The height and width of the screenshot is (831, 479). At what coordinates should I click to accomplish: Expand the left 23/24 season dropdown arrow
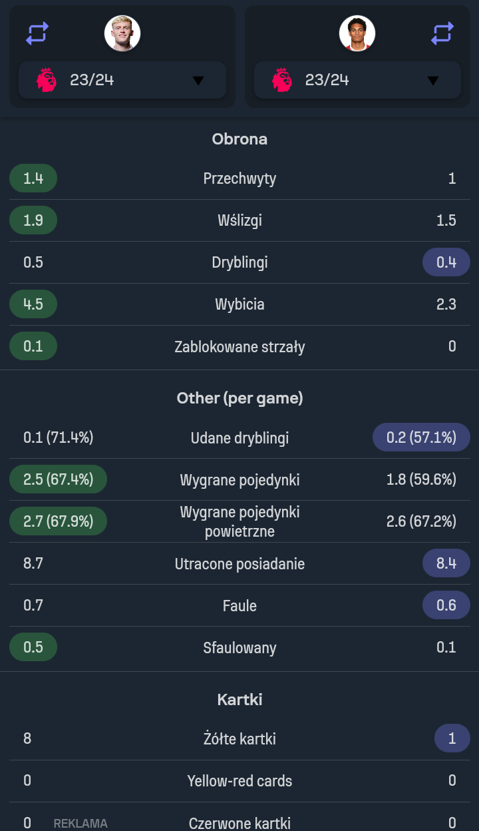click(198, 81)
